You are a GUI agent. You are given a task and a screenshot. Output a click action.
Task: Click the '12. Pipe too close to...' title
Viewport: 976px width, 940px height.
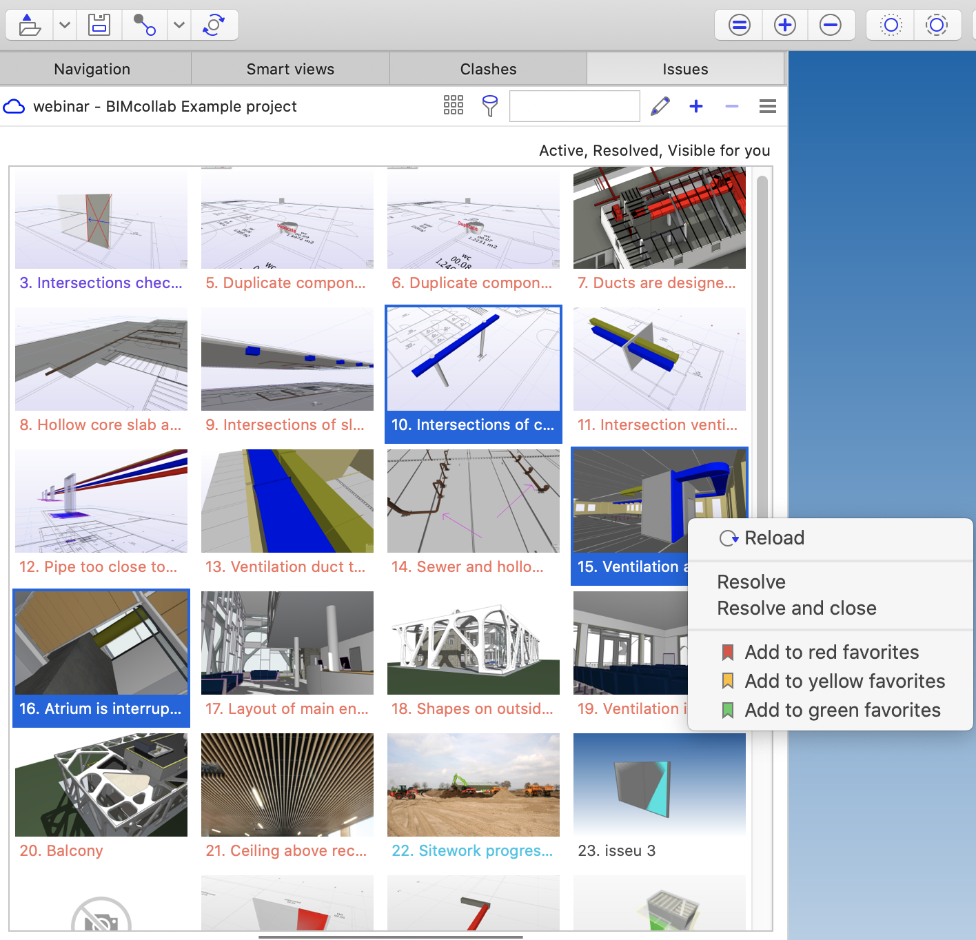click(x=99, y=566)
